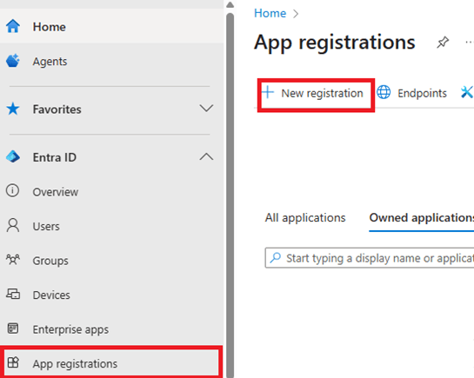Click the Endpoints globe icon
The image size is (474, 378).
(x=384, y=92)
